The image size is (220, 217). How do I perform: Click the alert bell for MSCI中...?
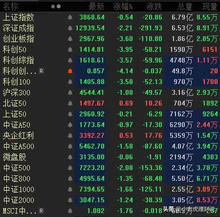point(70,211)
